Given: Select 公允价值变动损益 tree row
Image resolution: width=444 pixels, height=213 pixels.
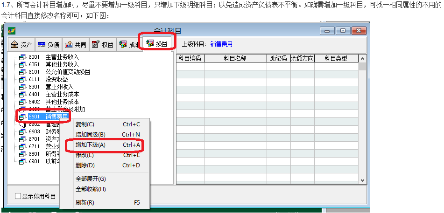Looking at the screenshot, I should 59,72.
